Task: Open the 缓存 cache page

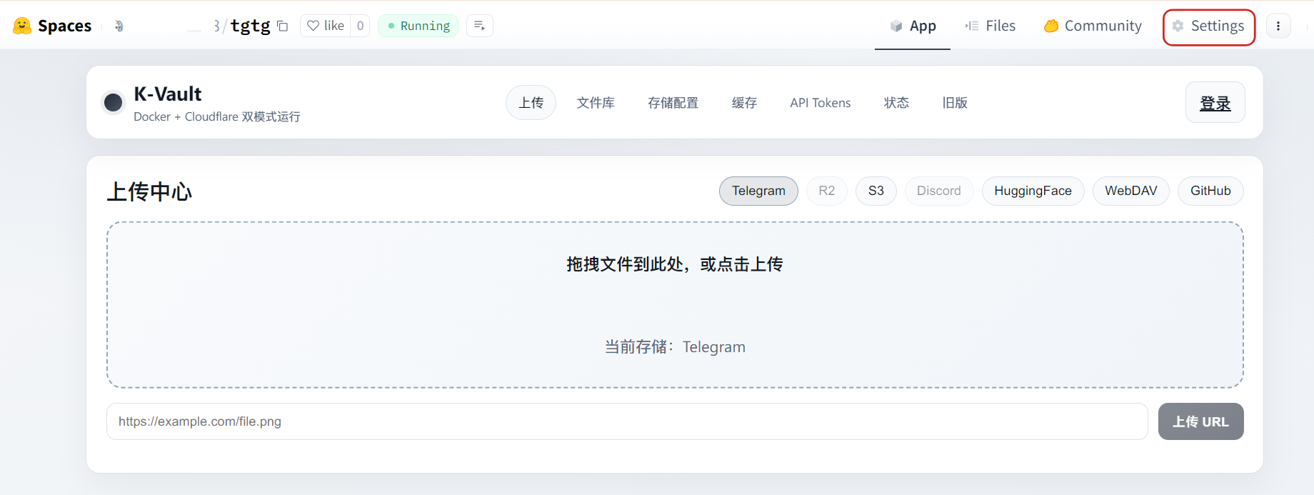Action: coord(744,103)
